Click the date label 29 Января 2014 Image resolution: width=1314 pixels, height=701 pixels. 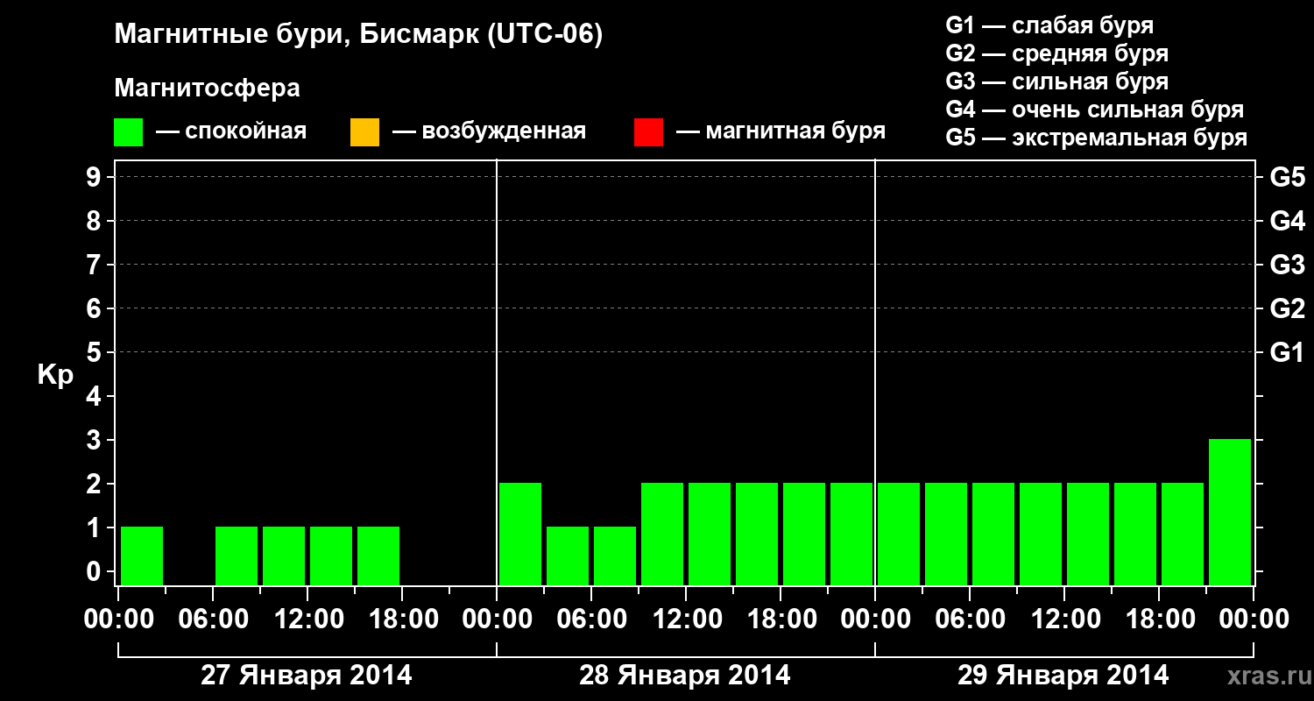coord(1063,676)
